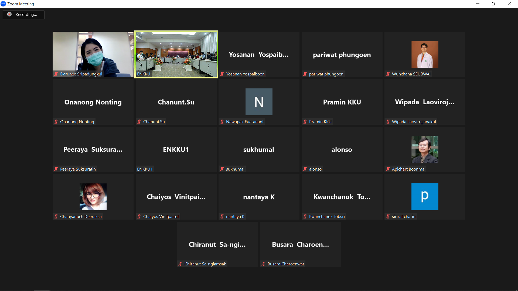The image size is (518, 291).
Task: Click muted mic icon for Chaiyos Vinitpairot
Action: (x=139, y=216)
